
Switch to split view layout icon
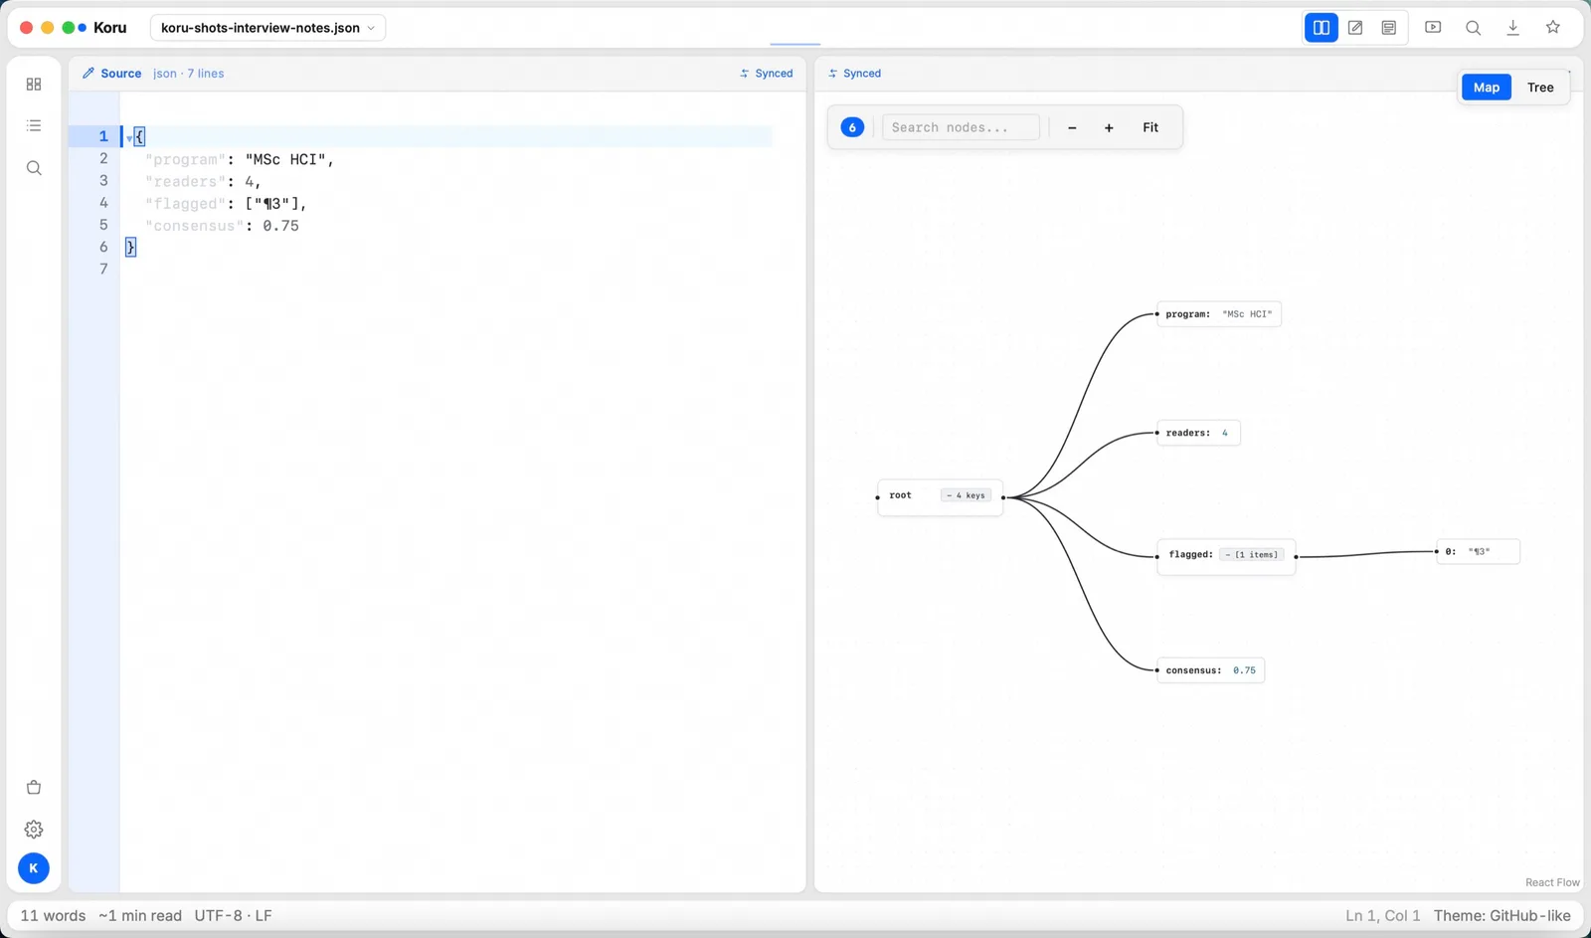(1322, 28)
